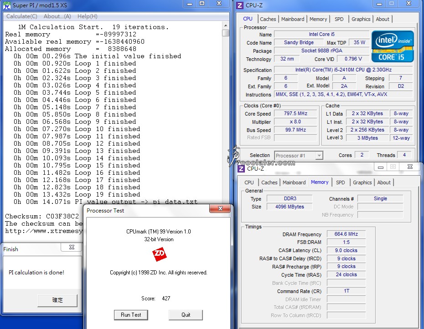Click the memory Size value '4096 MBytes'
This screenshot has height=329, width=424.
[x=290, y=207]
